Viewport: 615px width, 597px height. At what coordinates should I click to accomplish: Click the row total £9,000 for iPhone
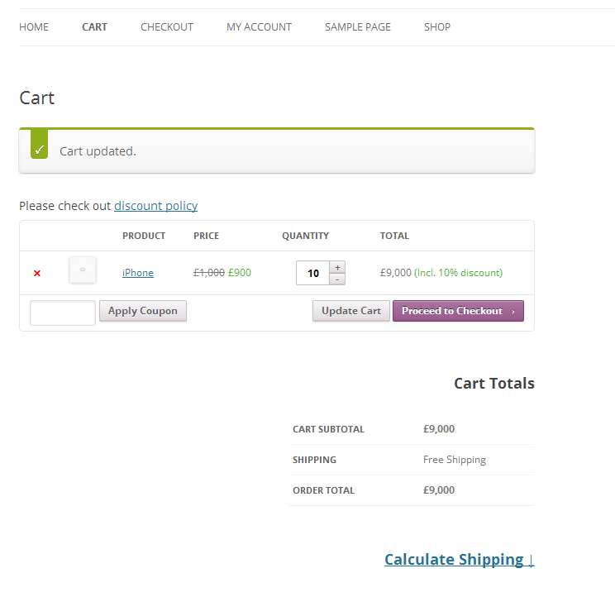coord(396,273)
